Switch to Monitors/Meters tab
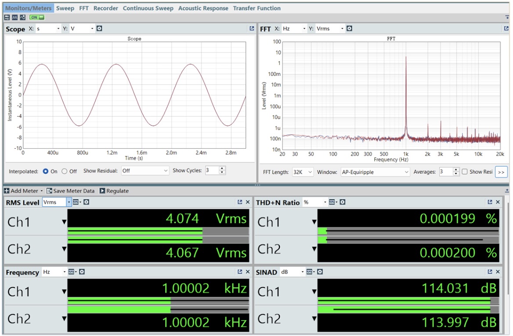This screenshot has width=513, height=336. point(29,8)
